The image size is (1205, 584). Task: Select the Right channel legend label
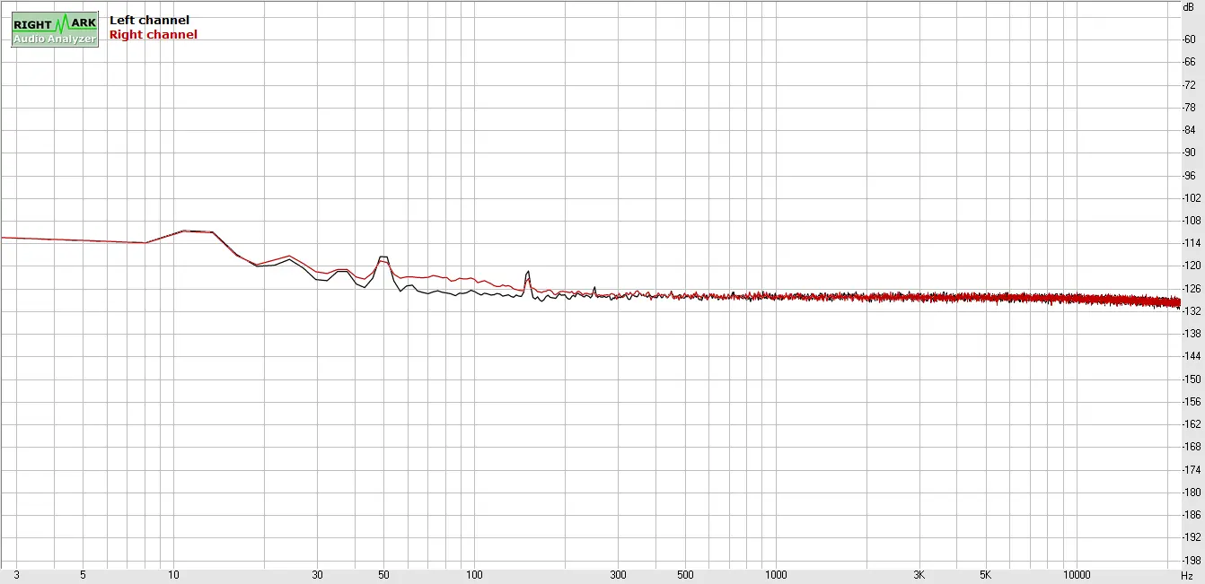coord(153,35)
